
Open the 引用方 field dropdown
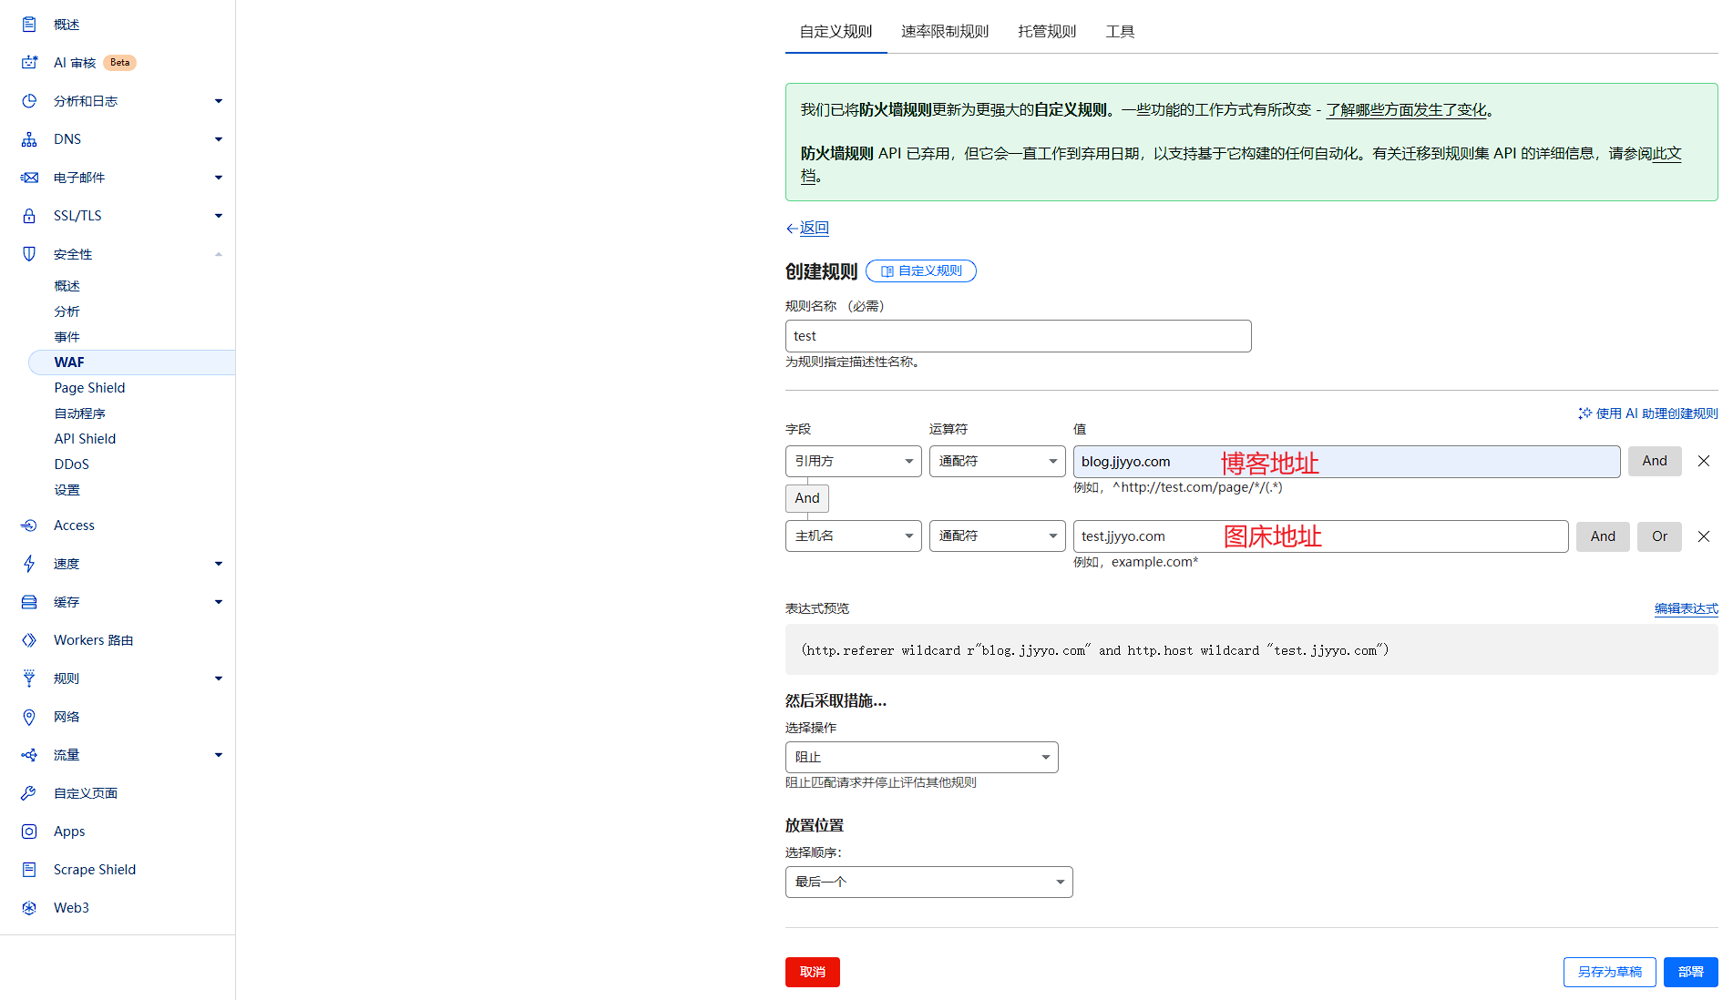click(x=853, y=461)
